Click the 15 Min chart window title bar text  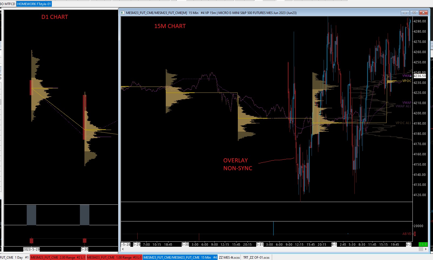tap(211, 13)
